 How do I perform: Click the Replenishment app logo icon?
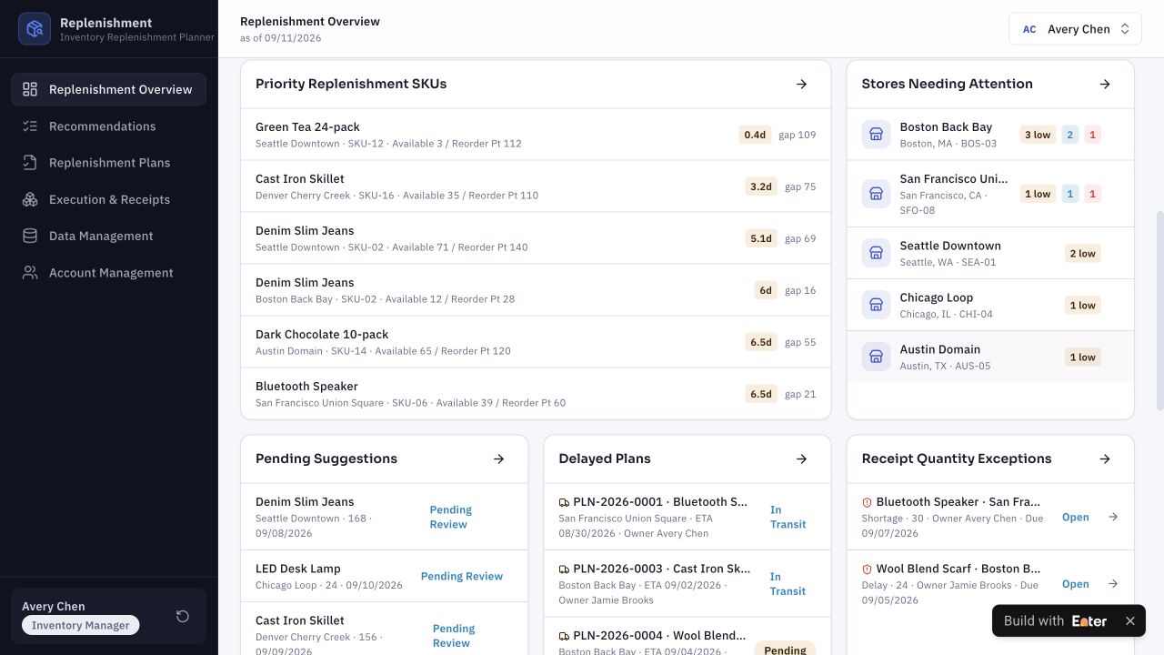coord(35,29)
